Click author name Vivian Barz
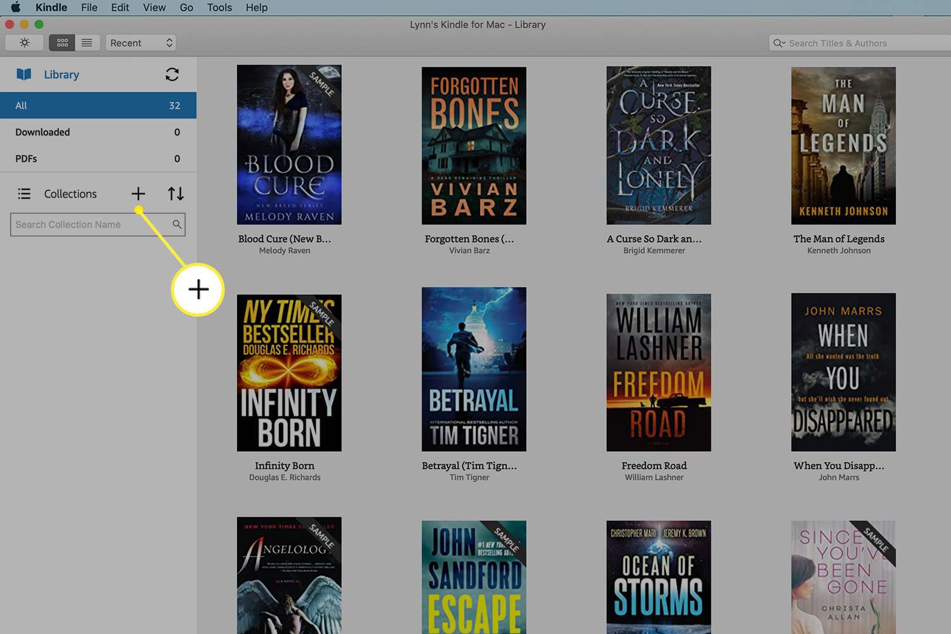Image resolution: width=951 pixels, height=634 pixels. pos(469,251)
